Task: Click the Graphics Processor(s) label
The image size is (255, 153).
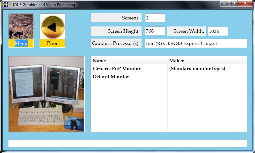Action: (116, 43)
